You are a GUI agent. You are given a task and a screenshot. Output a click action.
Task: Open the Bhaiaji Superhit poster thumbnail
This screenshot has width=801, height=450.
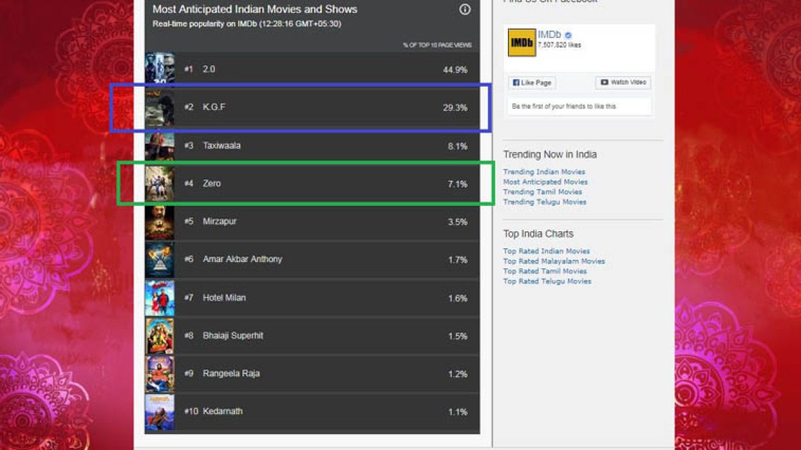pos(160,336)
